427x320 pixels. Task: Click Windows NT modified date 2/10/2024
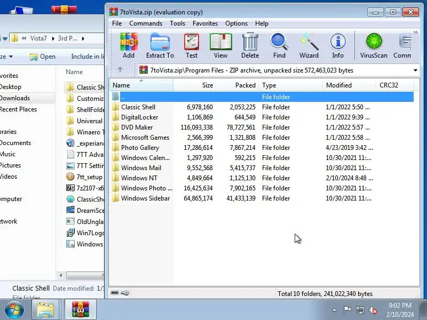pos(350,178)
